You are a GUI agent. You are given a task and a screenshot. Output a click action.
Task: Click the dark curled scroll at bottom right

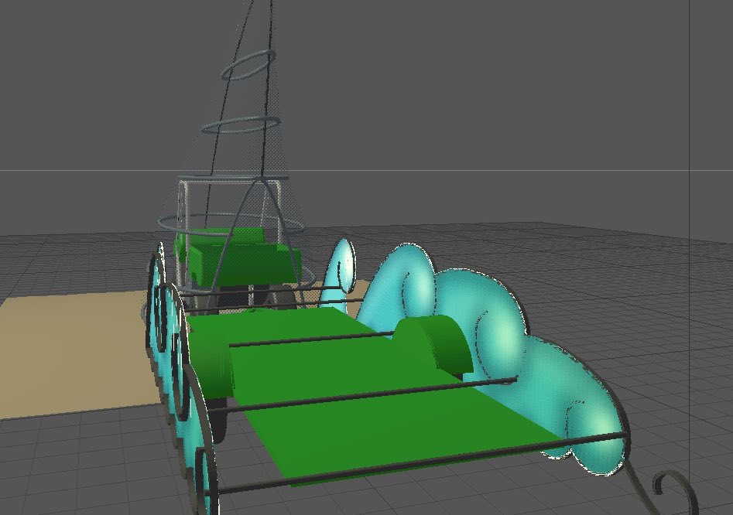coord(672,488)
